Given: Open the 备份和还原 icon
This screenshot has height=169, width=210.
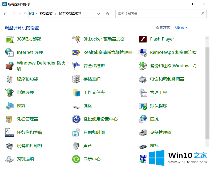Looking at the screenshot, I should tap(143, 66).
